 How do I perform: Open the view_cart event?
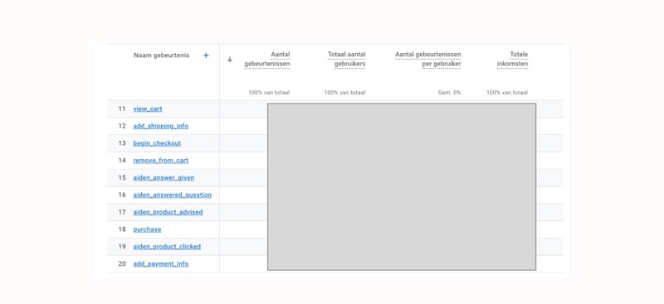pos(148,109)
